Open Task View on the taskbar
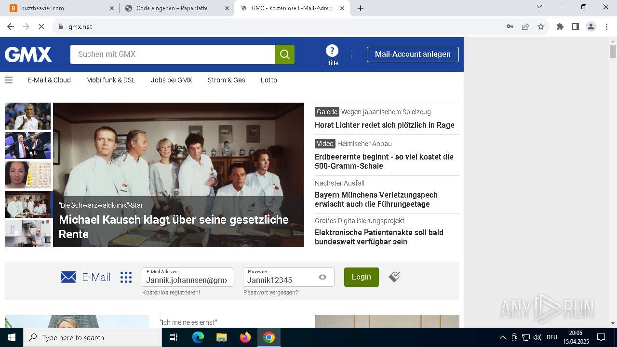Viewport: 617px width, 347px height. point(174,337)
